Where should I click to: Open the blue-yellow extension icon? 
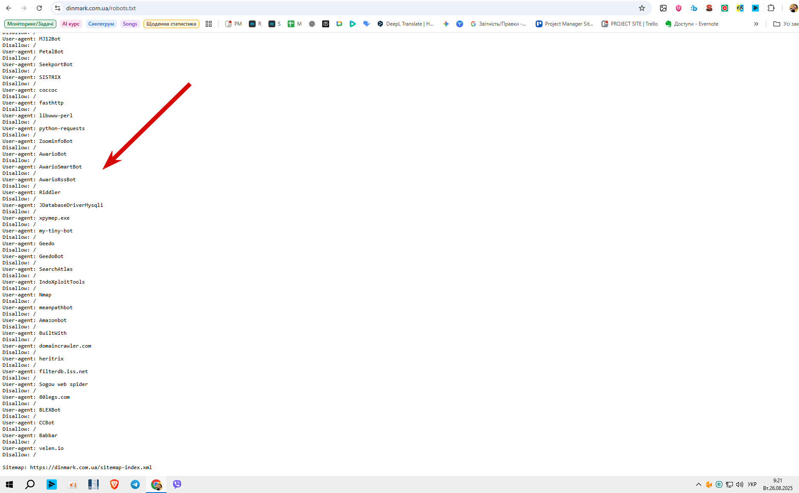click(x=740, y=8)
